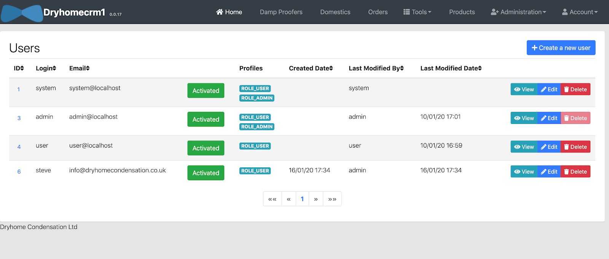Edit the user named steve

coord(549,172)
